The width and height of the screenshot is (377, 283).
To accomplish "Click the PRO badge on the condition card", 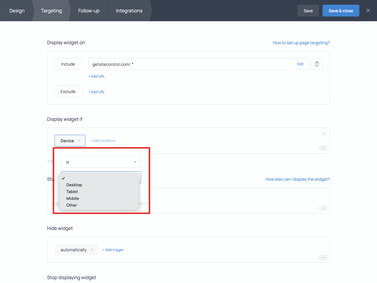I will pyautogui.click(x=323, y=148).
